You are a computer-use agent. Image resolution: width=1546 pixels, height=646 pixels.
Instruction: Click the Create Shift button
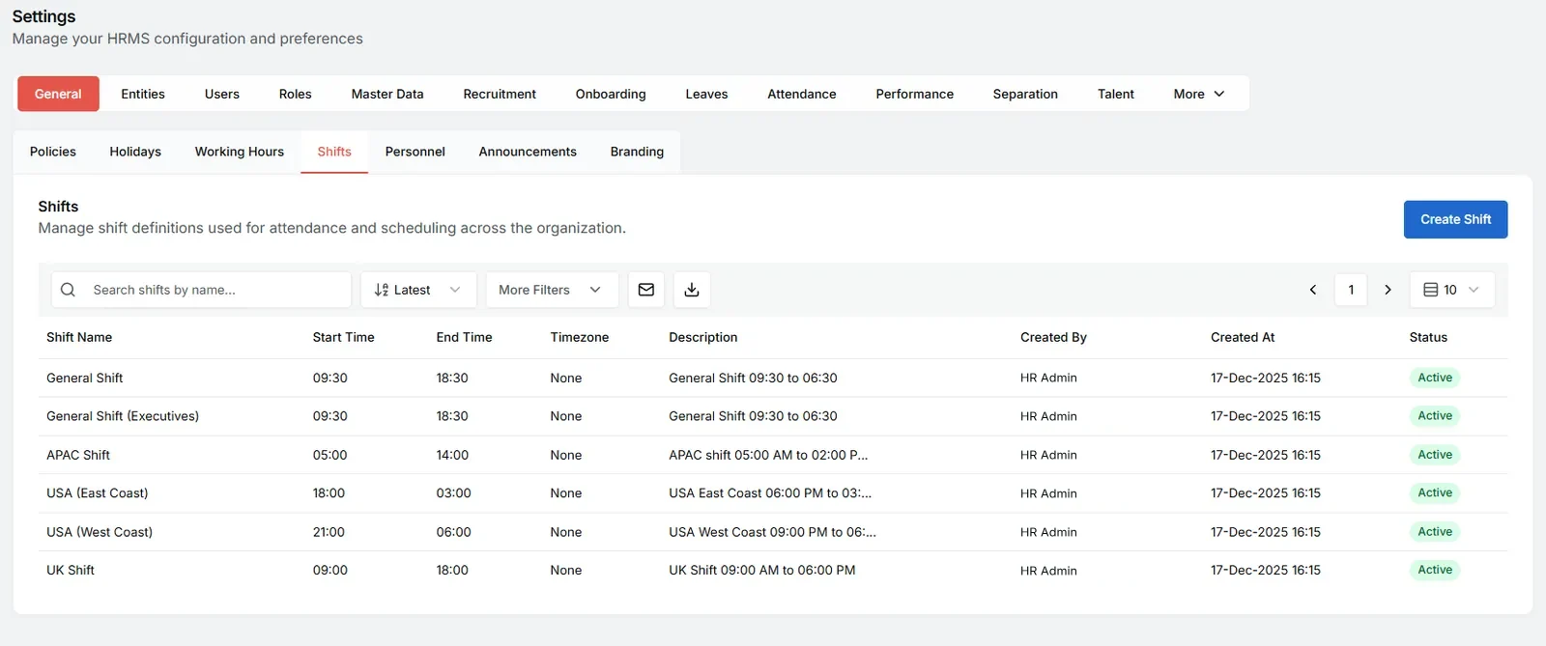point(1455,219)
